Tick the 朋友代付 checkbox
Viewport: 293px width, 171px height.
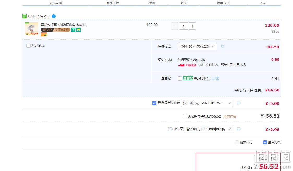(237, 142)
